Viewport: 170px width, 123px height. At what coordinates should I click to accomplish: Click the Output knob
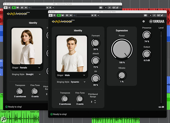[x=147, y=54]
